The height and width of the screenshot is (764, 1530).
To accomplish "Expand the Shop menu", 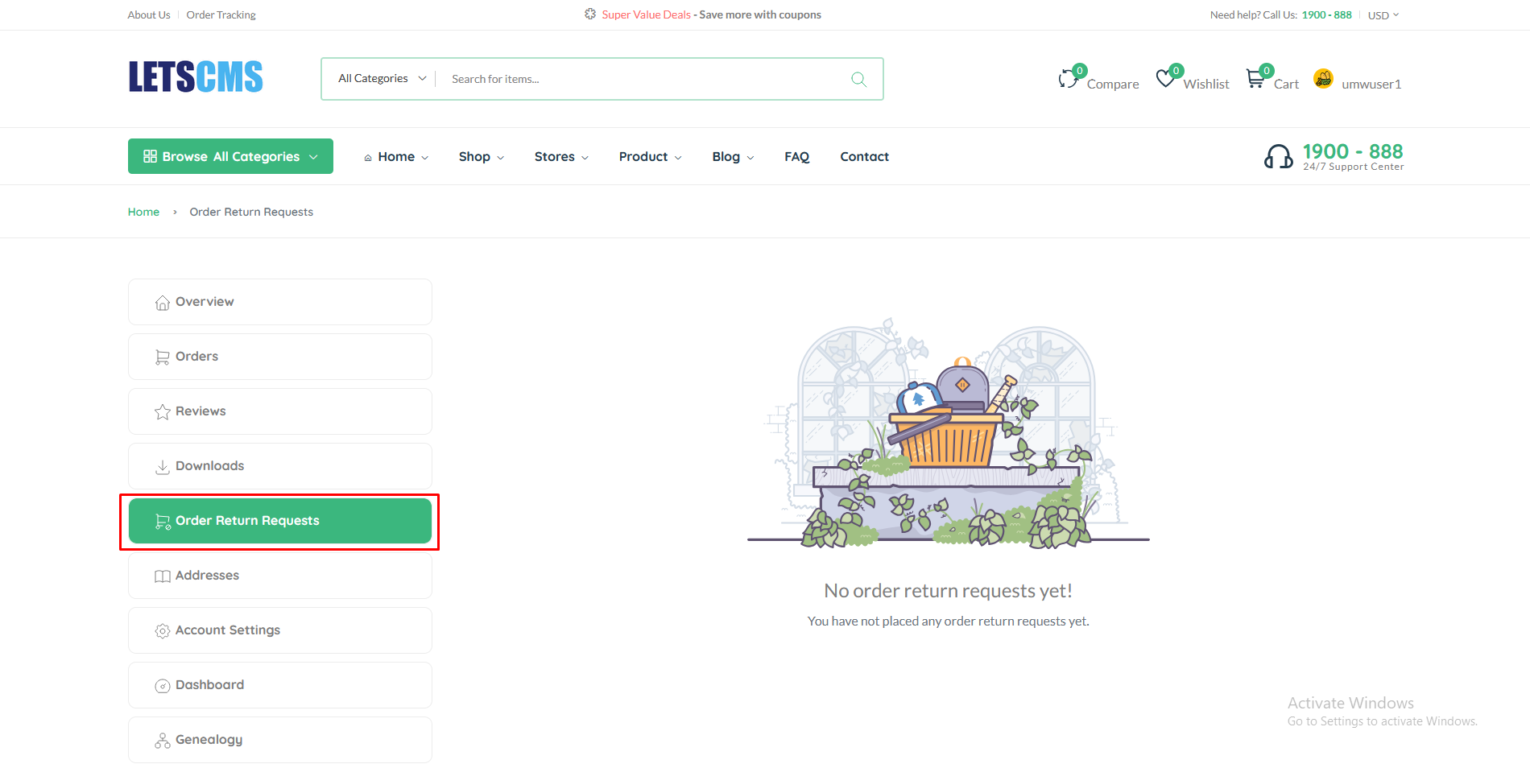I will click(481, 157).
